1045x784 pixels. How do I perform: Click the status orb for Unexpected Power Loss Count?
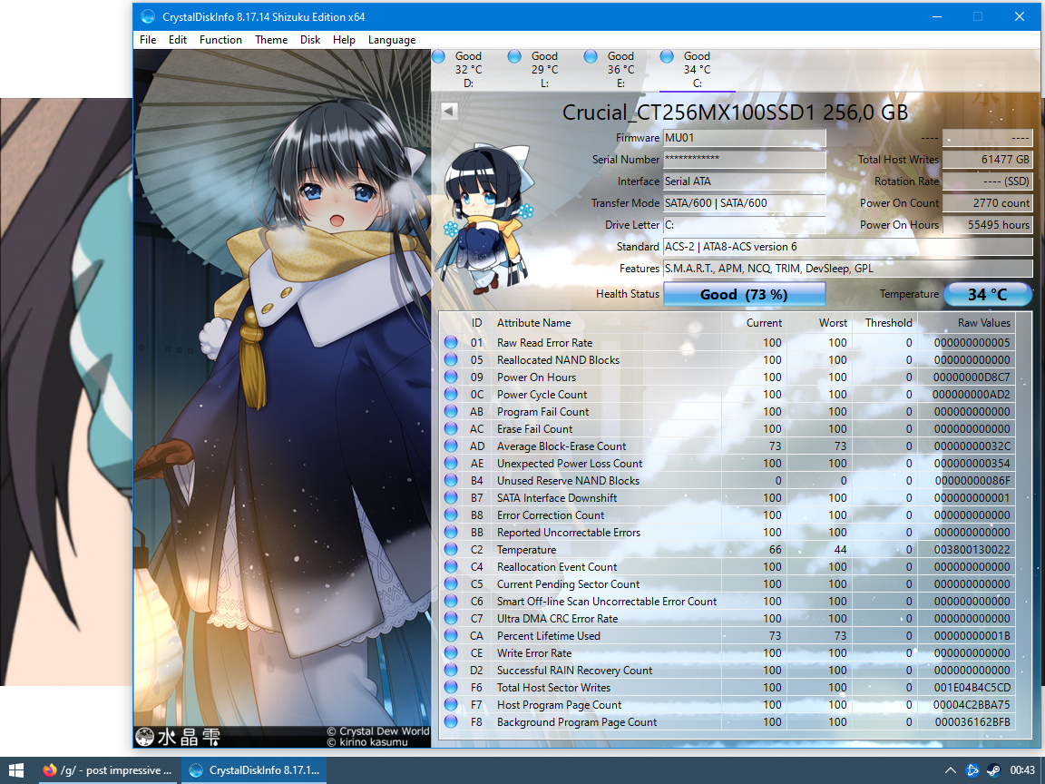(x=451, y=464)
